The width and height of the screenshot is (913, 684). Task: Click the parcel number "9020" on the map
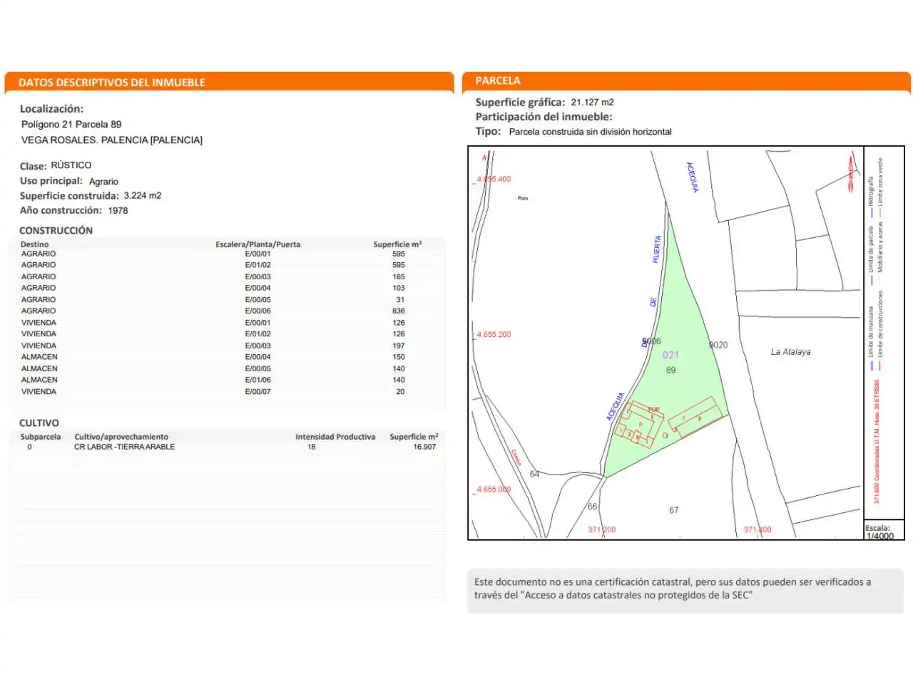[x=718, y=345]
